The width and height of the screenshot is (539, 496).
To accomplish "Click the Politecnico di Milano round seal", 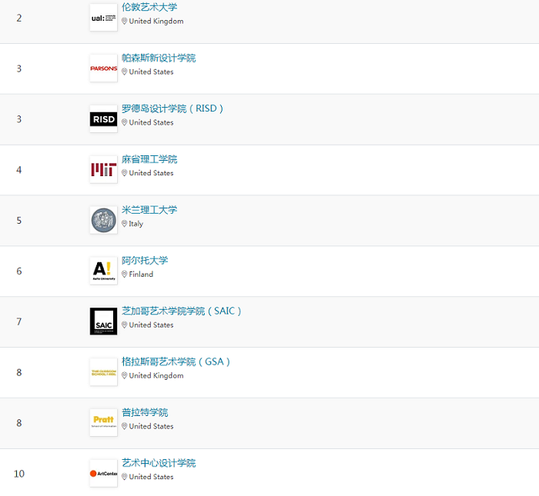I will [103, 221].
